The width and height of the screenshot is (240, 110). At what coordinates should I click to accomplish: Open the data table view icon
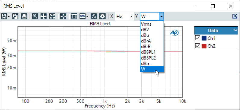pos(74,16)
